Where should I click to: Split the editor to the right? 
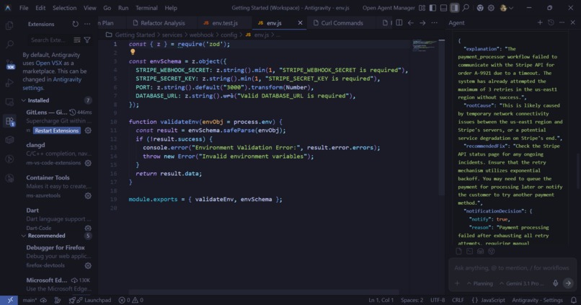point(399,23)
